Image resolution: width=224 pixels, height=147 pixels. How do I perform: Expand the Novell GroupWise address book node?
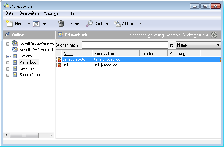tap(8, 43)
